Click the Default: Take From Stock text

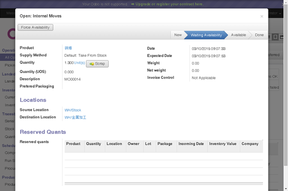tap(85, 55)
